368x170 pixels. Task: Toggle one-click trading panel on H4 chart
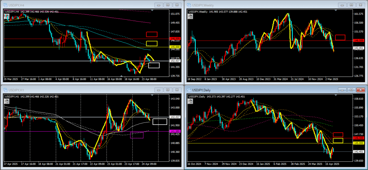(x=6, y=16)
